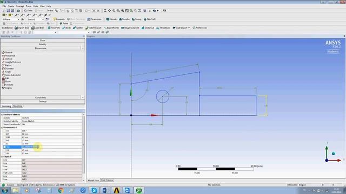This screenshot has width=346, height=194.
Task: Click Import BGD in BladeEditor toolbar
Action: point(22,28)
